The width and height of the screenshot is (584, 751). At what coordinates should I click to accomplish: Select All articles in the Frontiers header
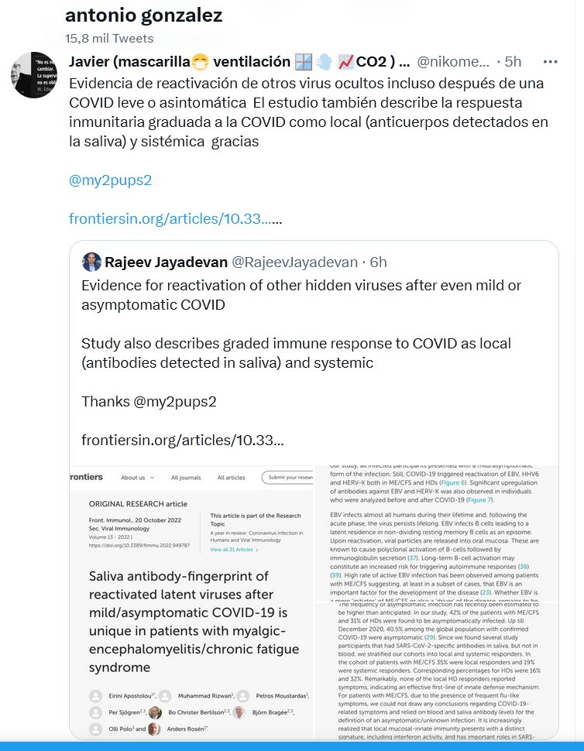pyautogui.click(x=233, y=478)
